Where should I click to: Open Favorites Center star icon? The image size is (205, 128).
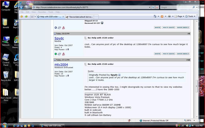[x=22, y=16]
